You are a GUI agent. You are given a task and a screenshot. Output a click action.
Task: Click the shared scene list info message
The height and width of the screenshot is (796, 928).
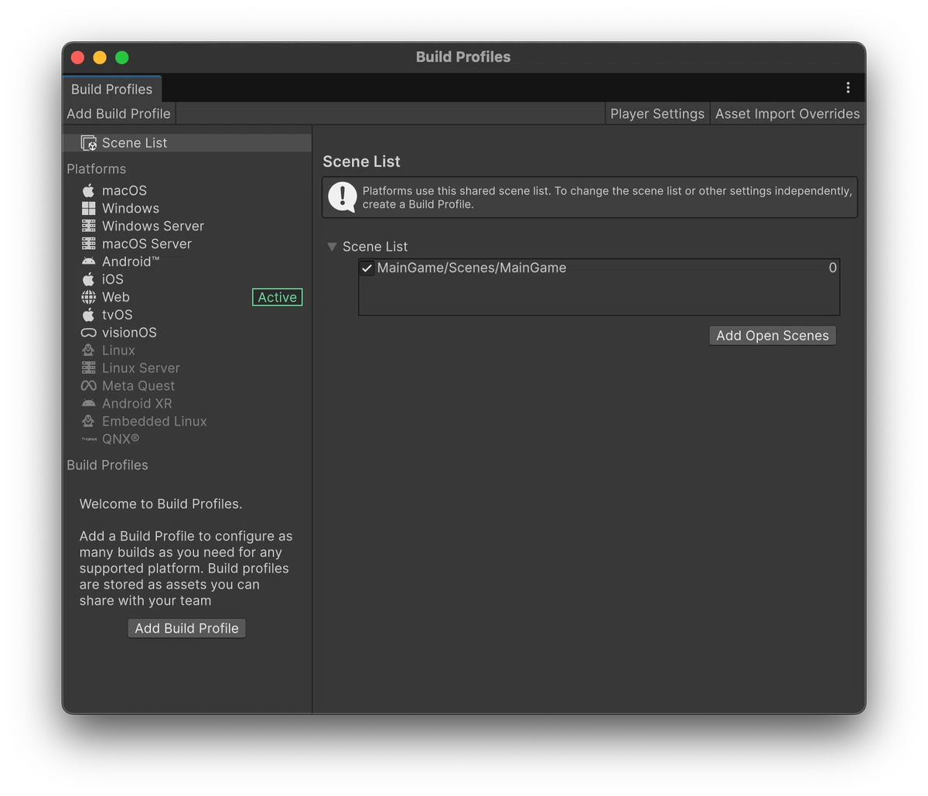point(607,197)
